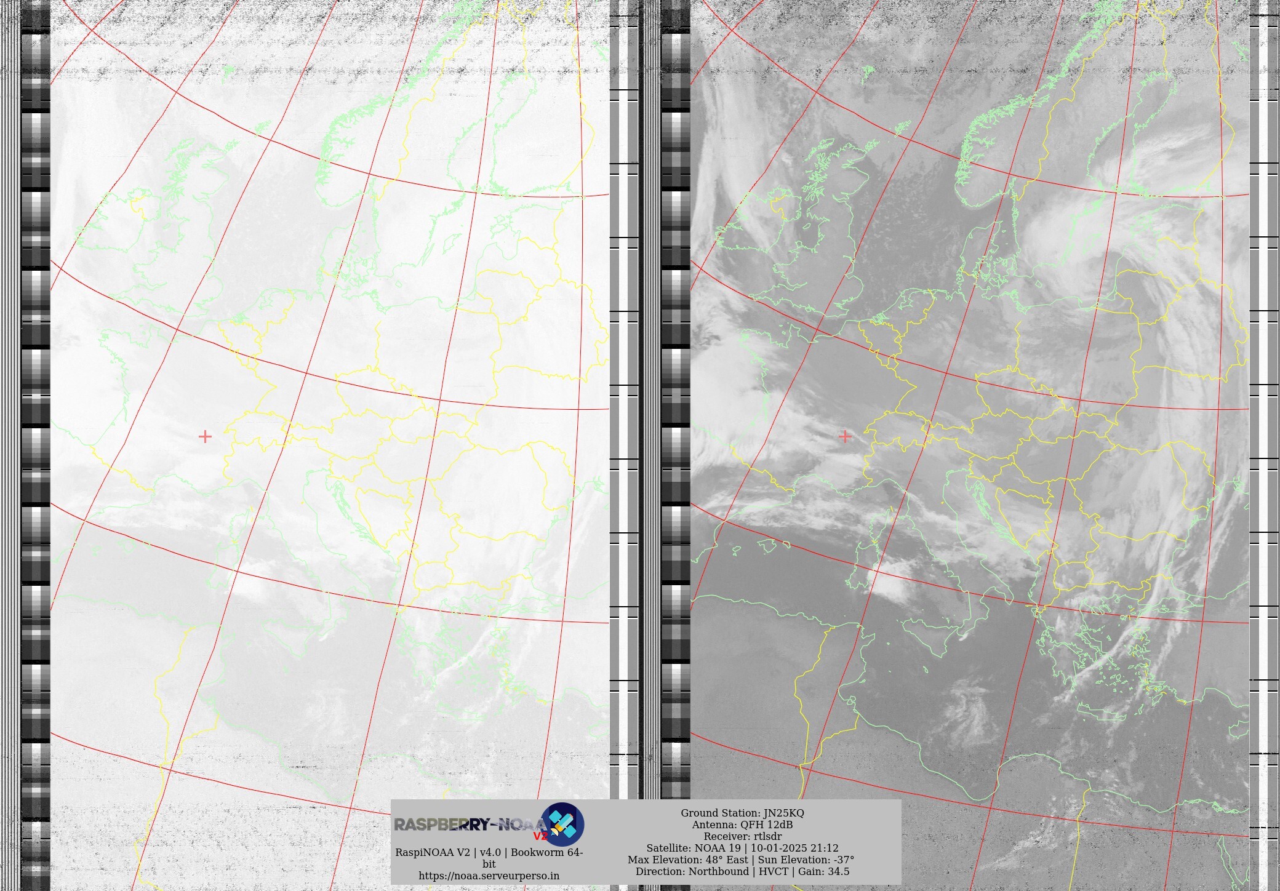Click the red V2 badge on logo
The height and width of the screenshot is (891, 1280).
[540, 836]
